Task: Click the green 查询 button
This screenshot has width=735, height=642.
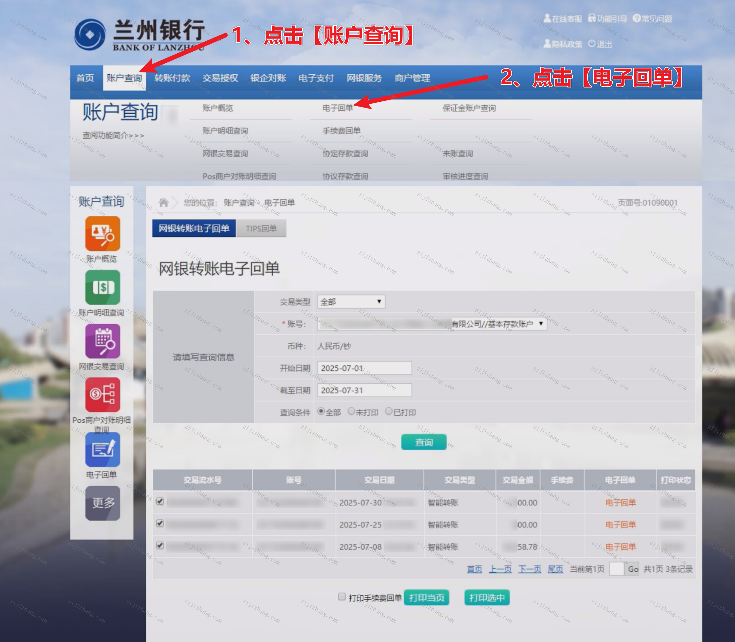Action: [424, 442]
